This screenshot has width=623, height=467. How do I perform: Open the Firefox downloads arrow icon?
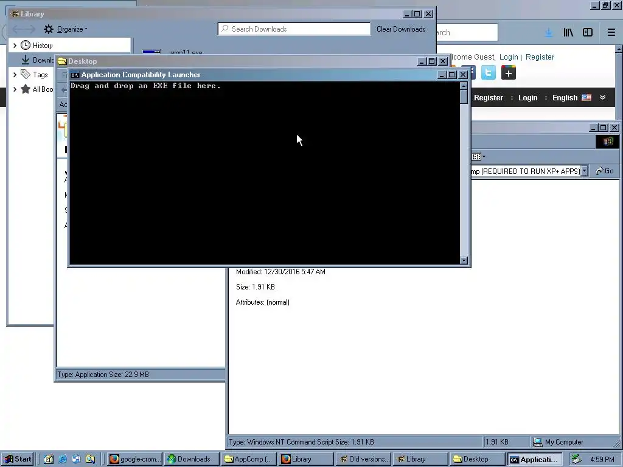point(549,33)
